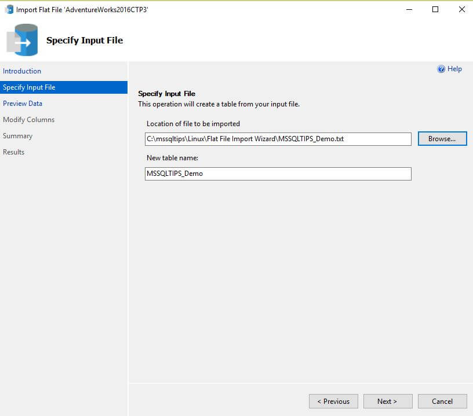Click the large database import icon in the header
Screen dimensions: 473x416
click(x=23, y=41)
